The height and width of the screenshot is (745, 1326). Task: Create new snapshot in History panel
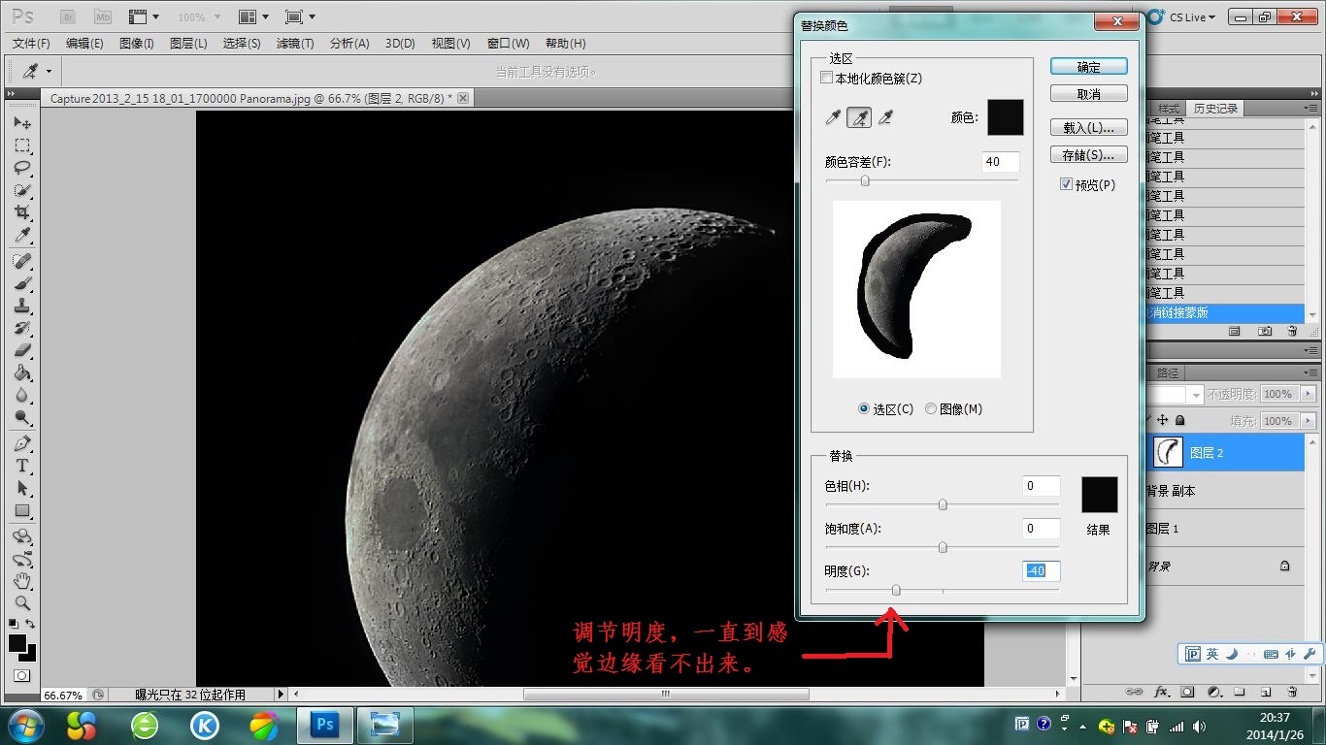(x=1265, y=331)
